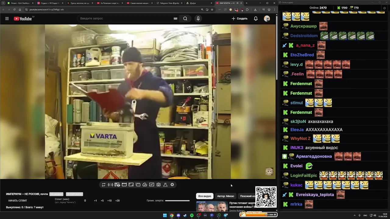Select the Автор: Михас filter chip

coord(225,196)
